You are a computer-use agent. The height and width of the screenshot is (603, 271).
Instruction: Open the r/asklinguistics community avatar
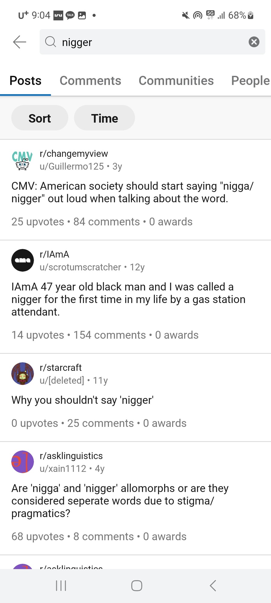coord(23,462)
